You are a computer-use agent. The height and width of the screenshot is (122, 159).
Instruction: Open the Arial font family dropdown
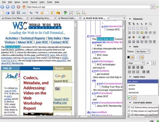click(136, 63)
